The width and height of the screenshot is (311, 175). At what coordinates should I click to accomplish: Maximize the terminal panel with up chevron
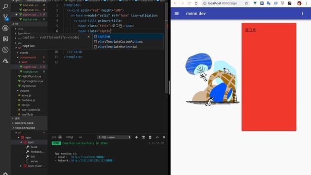(x=157, y=137)
